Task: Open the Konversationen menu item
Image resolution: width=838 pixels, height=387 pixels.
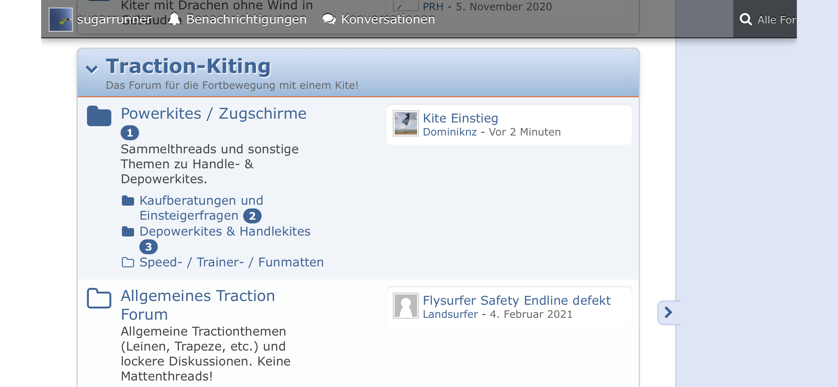Action: [x=388, y=19]
